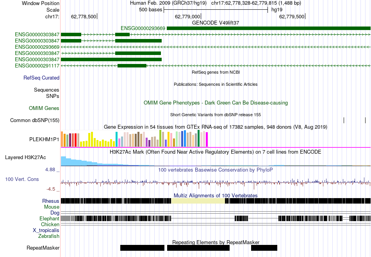Click the long ENSG00000293669 exon bar at the top
Image resolution: width=371 pixels, height=257 pixels.
click(x=269, y=28)
